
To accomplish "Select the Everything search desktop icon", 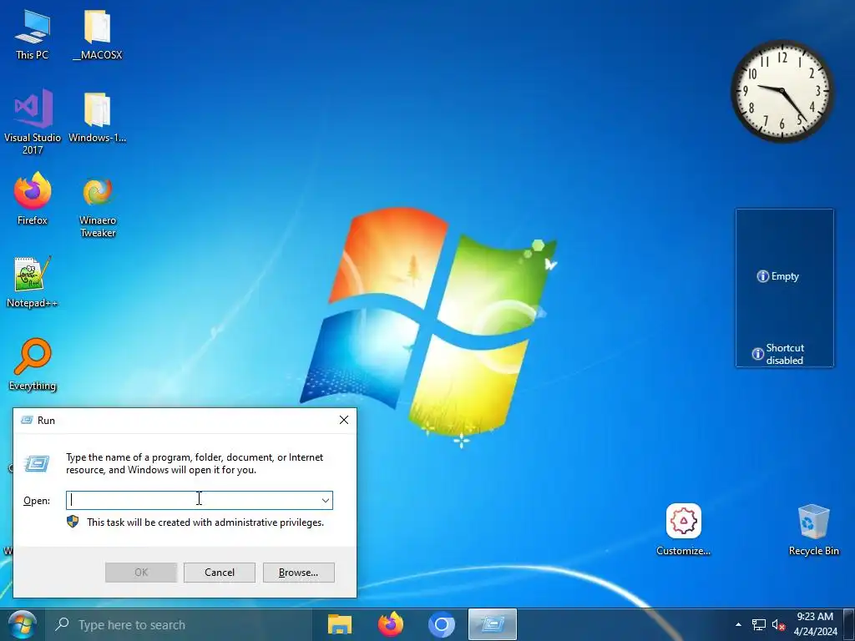I will point(33,366).
